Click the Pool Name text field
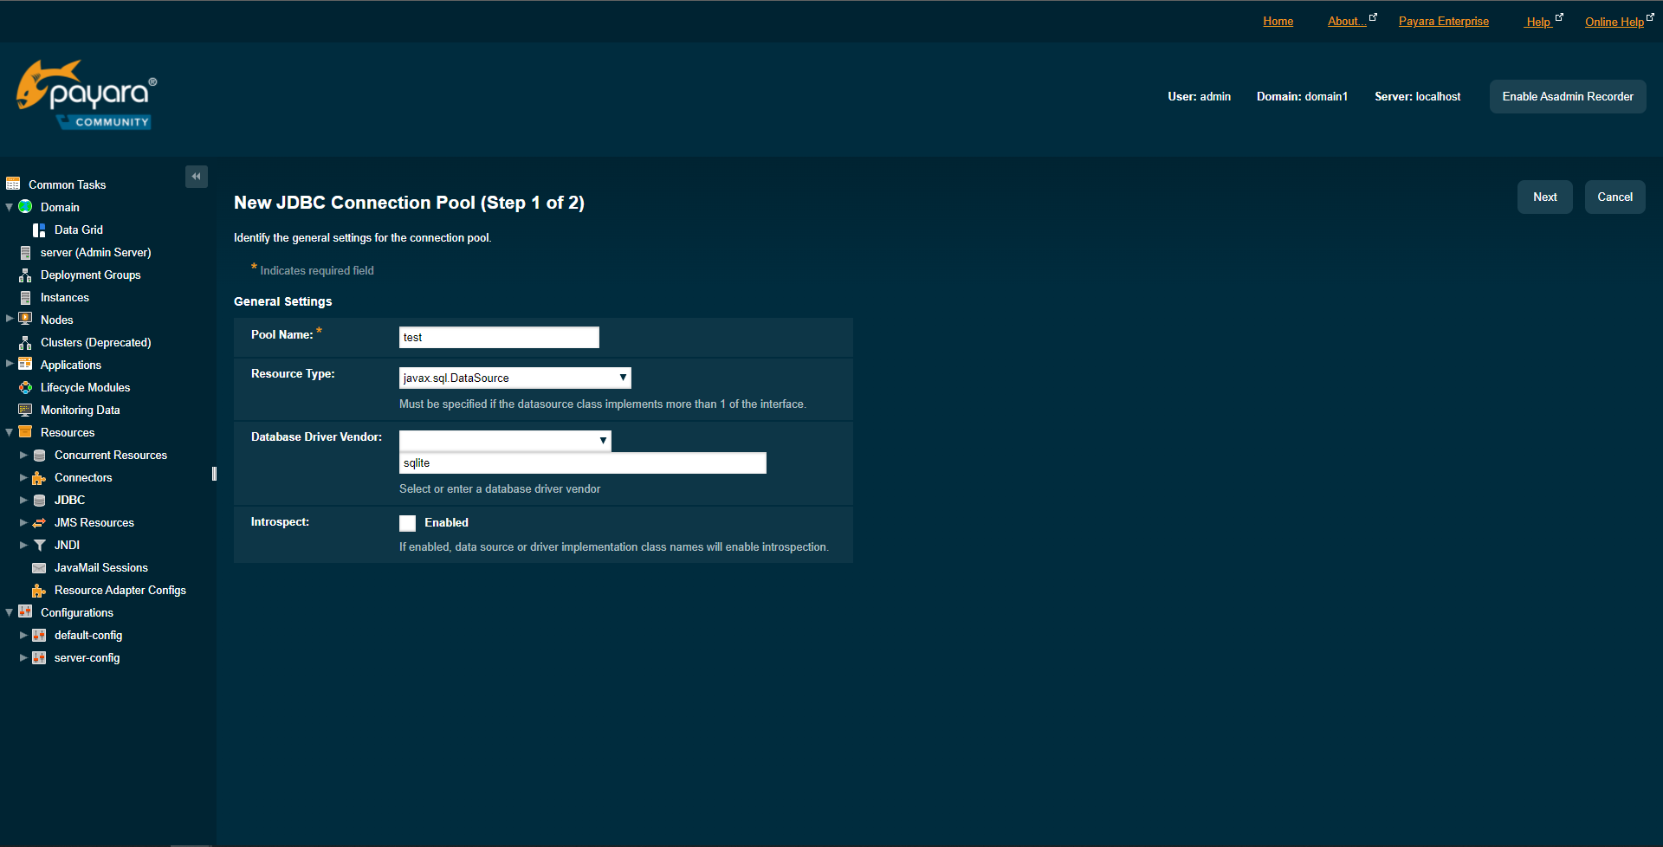The height and width of the screenshot is (847, 1663). [x=498, y=337]
